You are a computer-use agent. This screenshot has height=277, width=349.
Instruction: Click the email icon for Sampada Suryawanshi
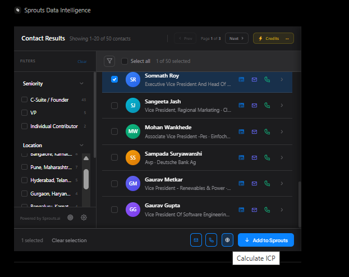[254, 157]
